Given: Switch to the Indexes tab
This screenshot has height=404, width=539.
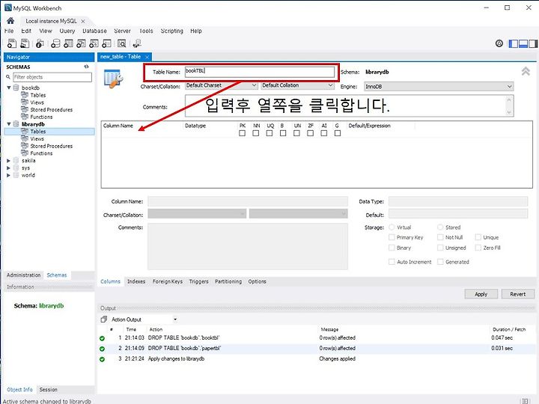Looking at the screenshot, I should [x=136, y=281].
